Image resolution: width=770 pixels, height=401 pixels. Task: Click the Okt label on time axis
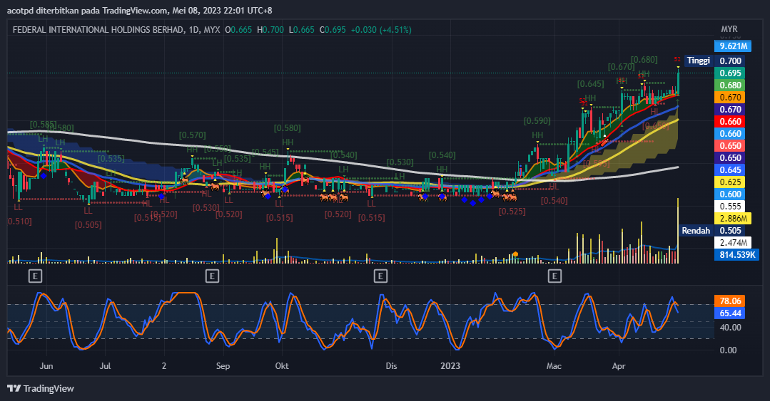[x=282, y=366]
